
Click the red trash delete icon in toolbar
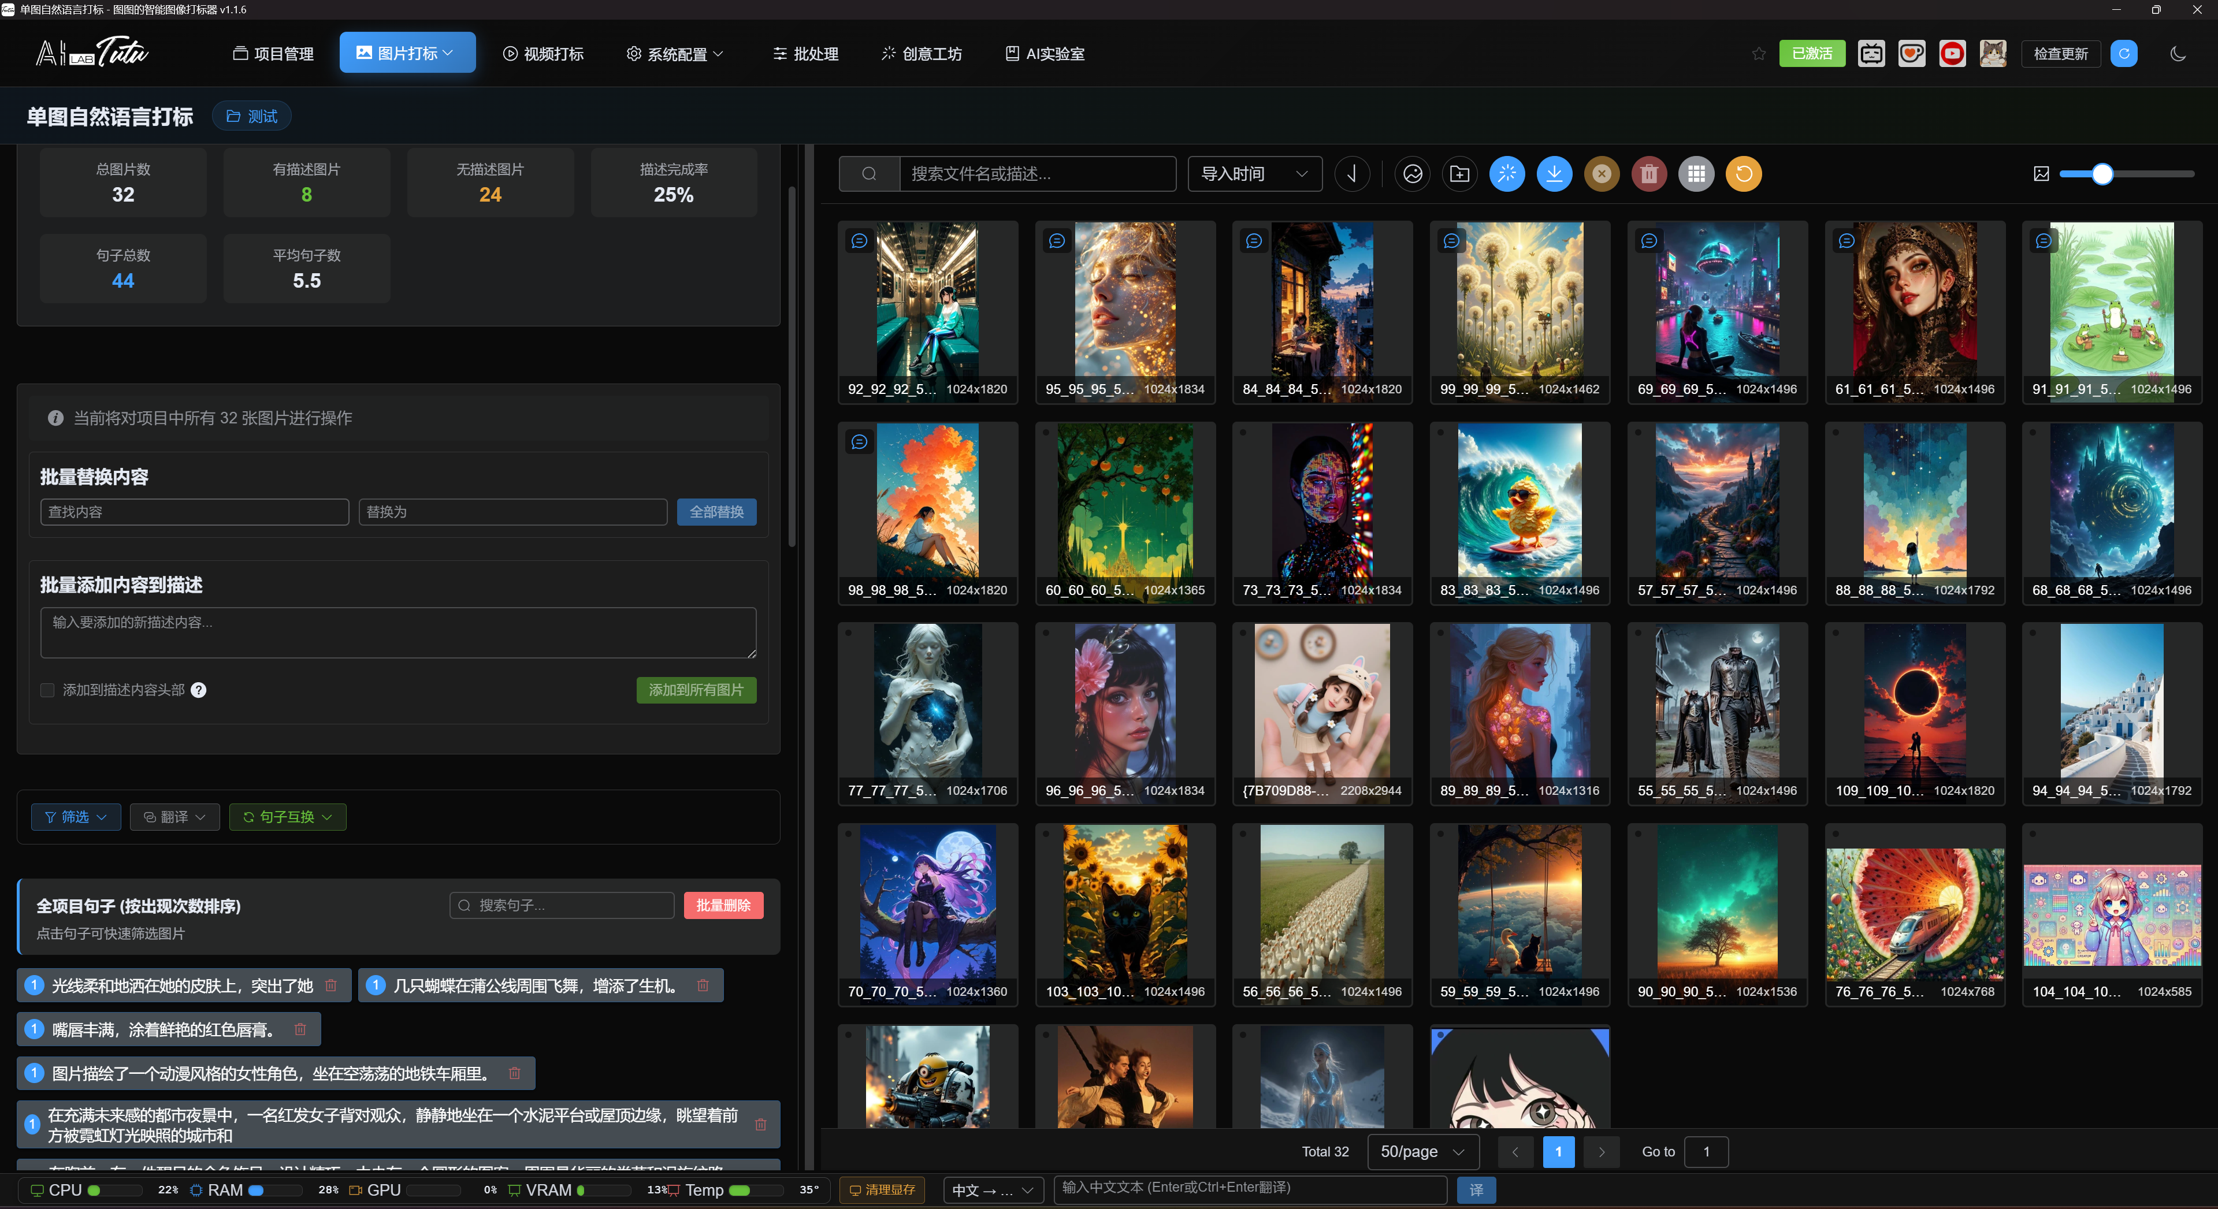pyautogui.click(x=1649, y=174)
